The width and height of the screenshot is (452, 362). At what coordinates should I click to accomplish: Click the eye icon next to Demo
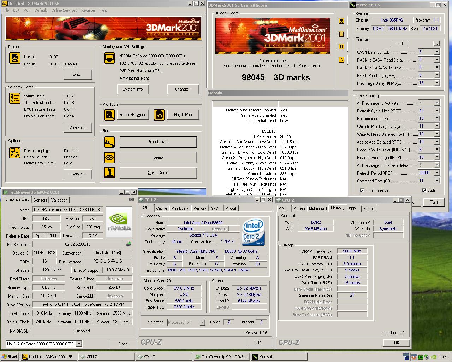(x=109, y=157)
